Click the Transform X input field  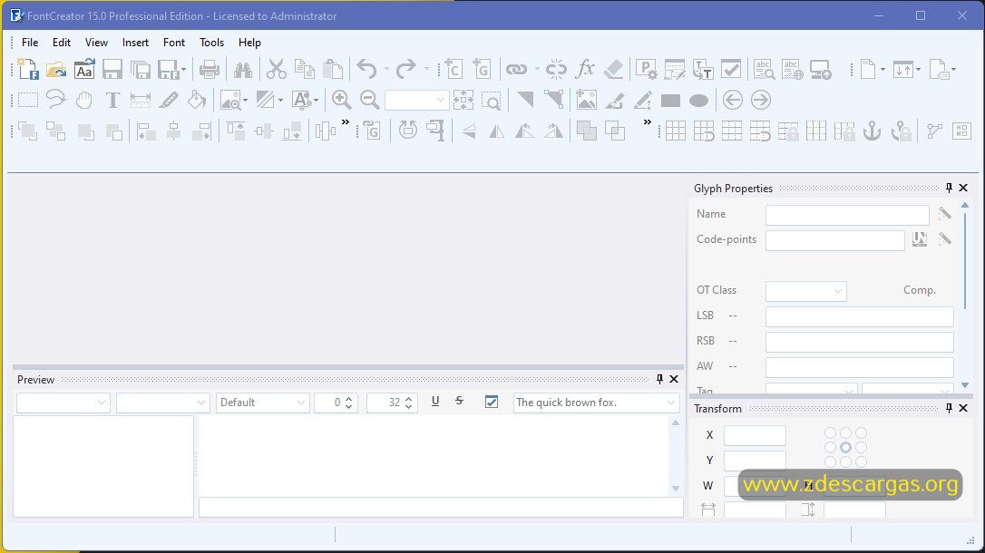tap(755, 435)
